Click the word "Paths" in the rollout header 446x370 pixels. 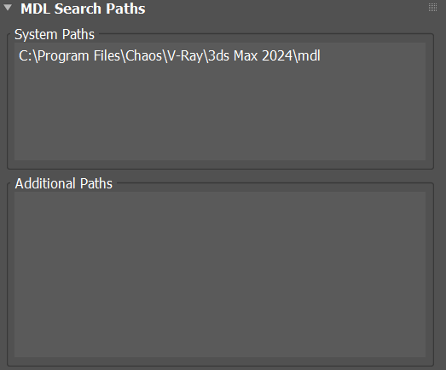125,9
